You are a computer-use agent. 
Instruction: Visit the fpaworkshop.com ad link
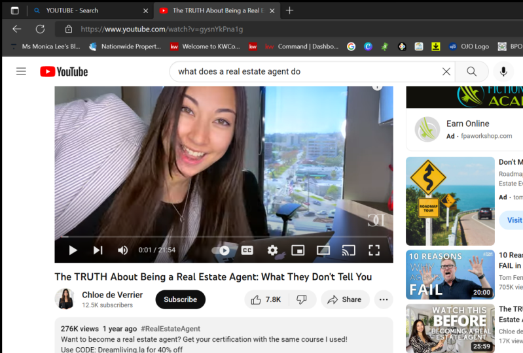[486, 136]
